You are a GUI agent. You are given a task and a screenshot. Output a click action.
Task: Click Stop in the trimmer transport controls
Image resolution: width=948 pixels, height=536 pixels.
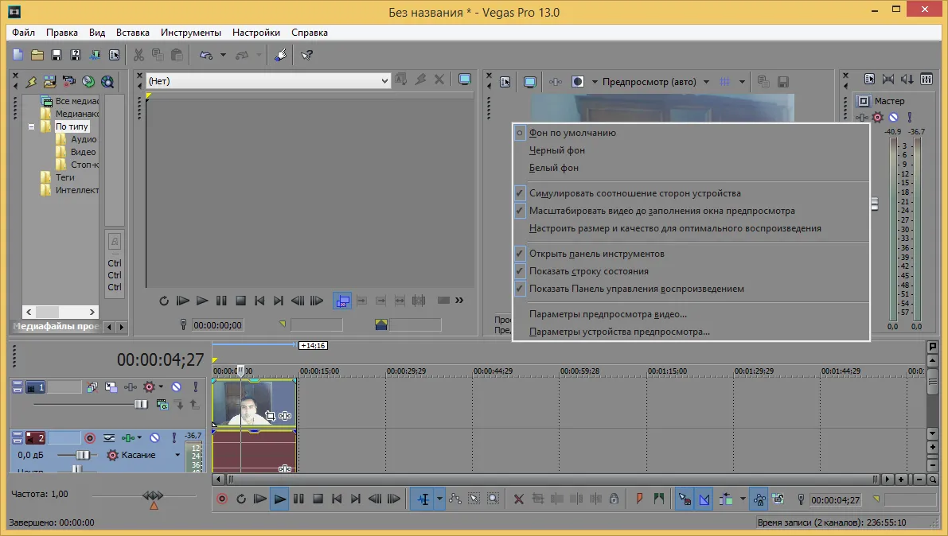[x=240, y=301]
